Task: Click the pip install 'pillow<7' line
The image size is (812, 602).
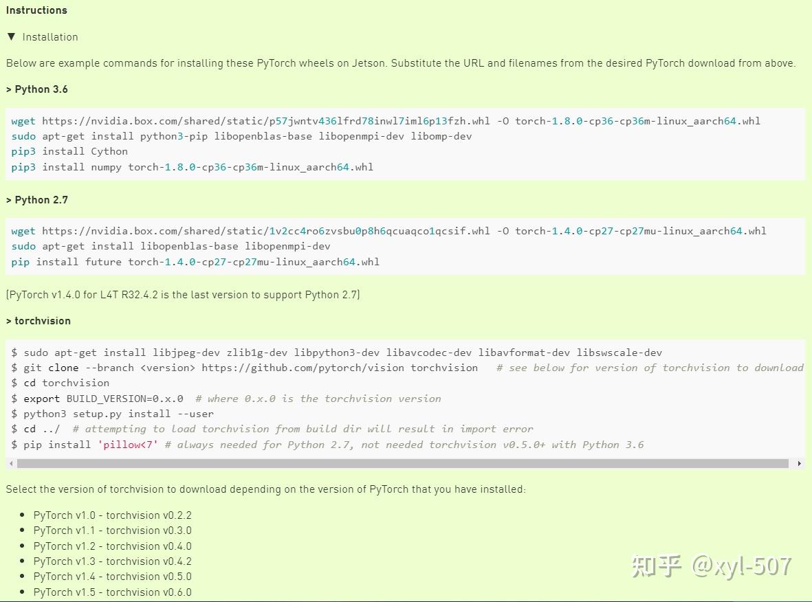Action: 327,445
